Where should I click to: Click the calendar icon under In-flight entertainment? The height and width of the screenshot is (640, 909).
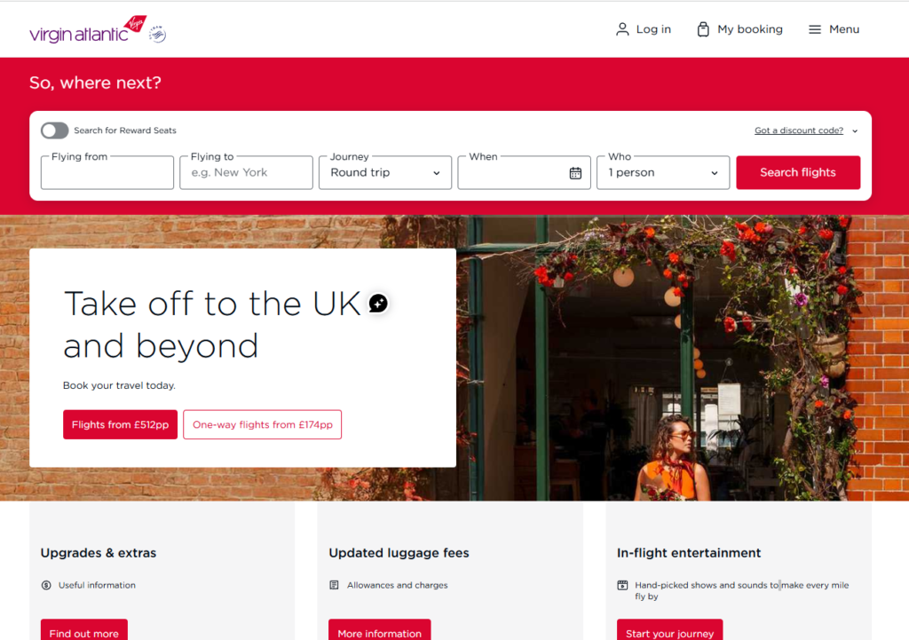[622, 585]
